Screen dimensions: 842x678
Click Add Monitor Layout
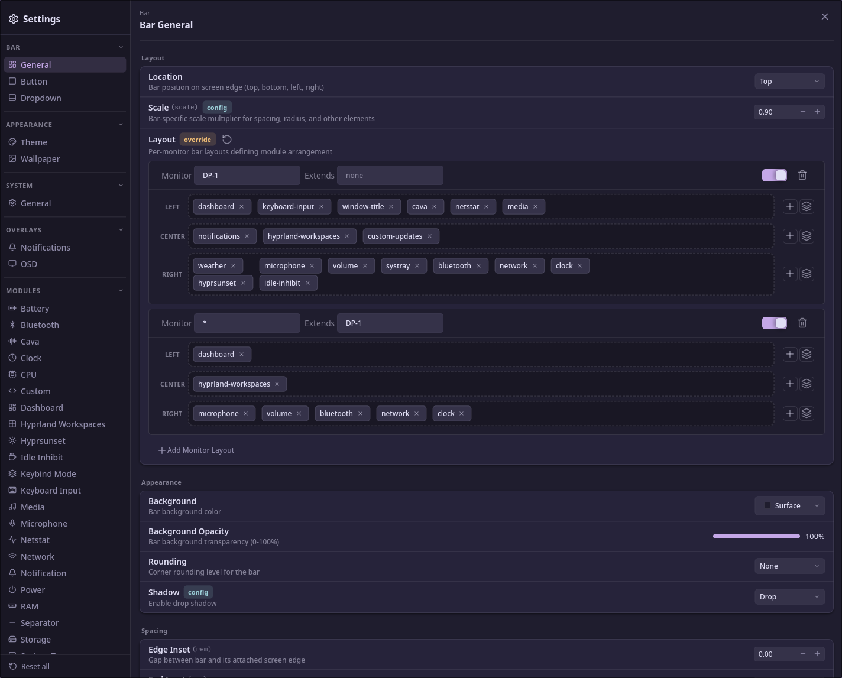click(196, 450)
